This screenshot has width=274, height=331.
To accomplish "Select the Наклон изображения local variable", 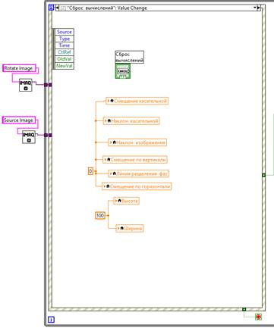I will [137, 142].
